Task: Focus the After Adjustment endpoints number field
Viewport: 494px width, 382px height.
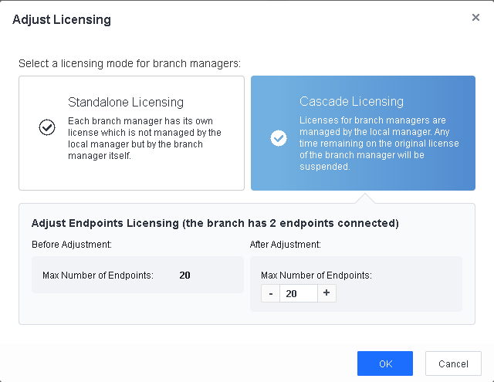Action: pos(298,293)
